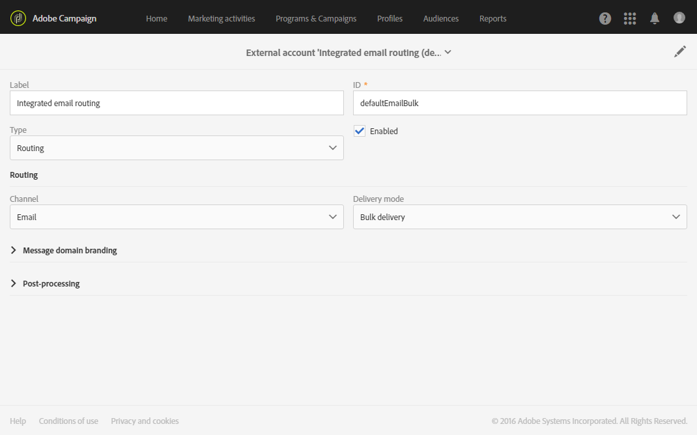Open the Profiles menu item
The width and height of the screenshot is (697, 435).
[390, 18]
